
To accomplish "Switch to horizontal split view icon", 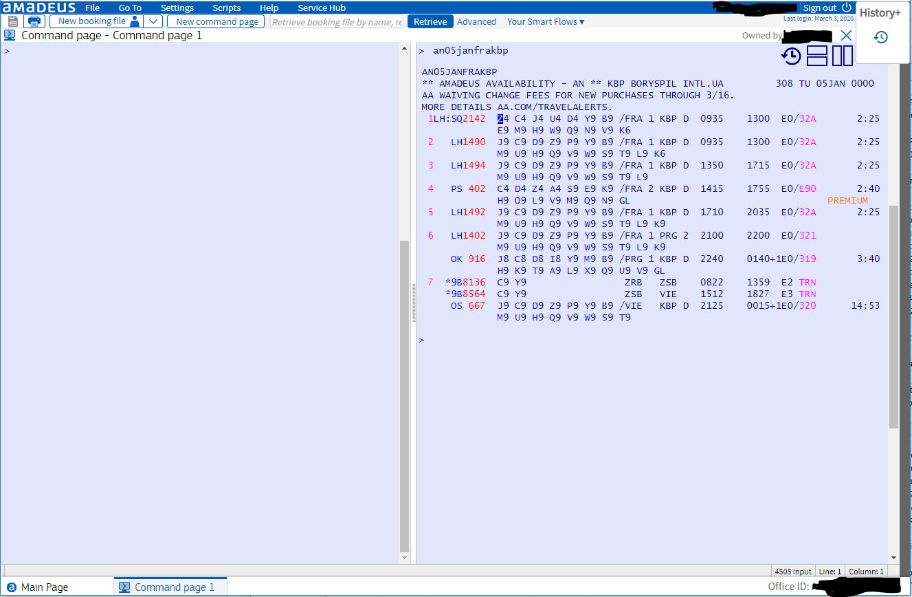I will (x=817, y=56).
